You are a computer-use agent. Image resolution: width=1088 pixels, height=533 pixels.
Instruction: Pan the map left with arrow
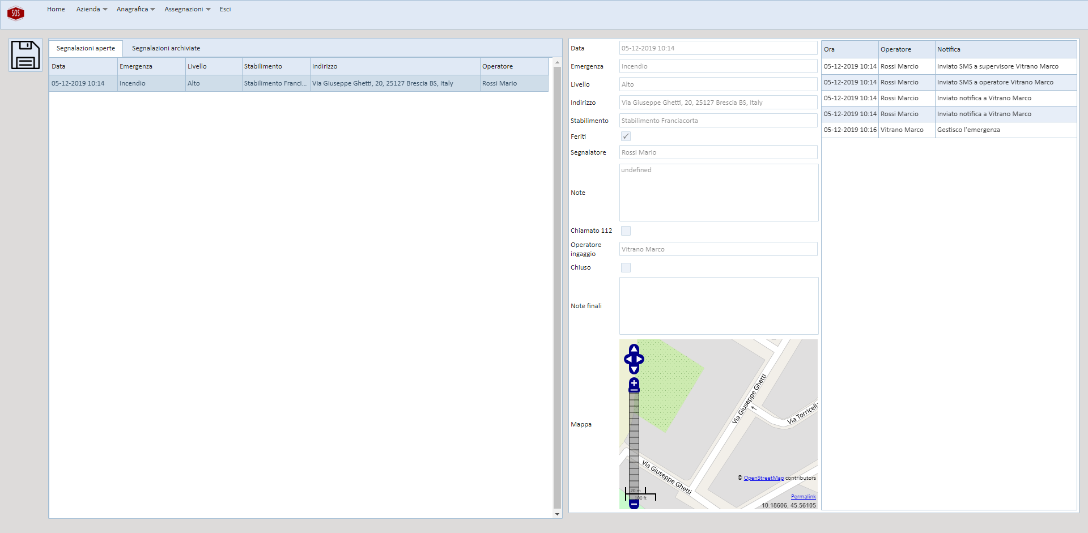click(x=628, y=359)
